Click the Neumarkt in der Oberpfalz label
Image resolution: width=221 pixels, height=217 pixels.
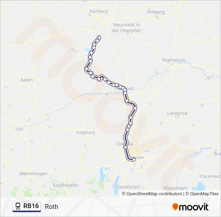[x=127, y=28]
